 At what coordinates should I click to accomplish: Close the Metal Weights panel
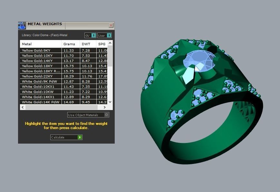[x=111, y=25]
